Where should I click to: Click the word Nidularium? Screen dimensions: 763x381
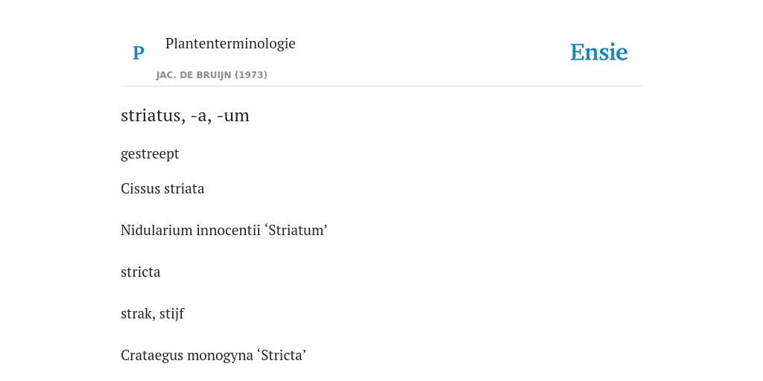point(156,231)
